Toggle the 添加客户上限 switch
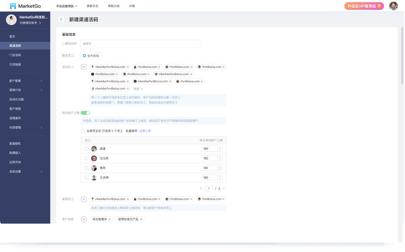Image resolution: width=405 pixels, height=252 pixels. (85, 113)
